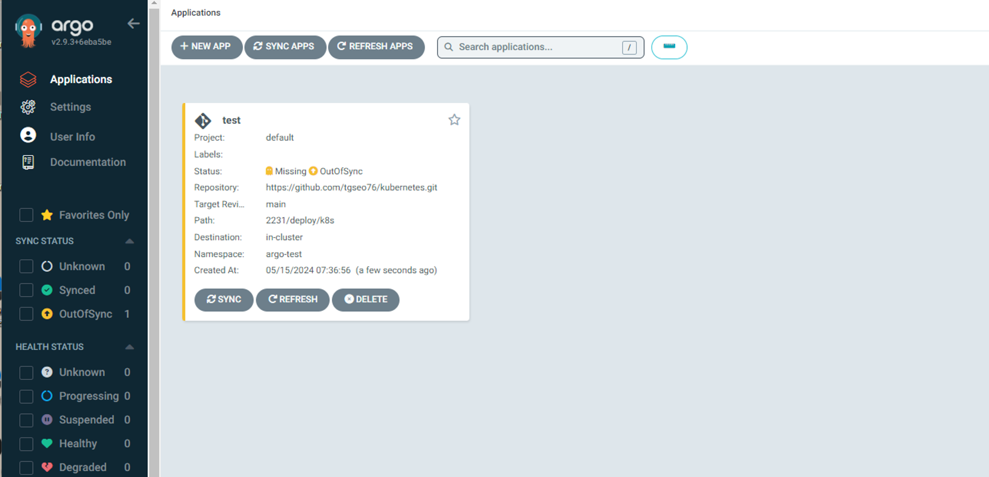Open Documentation in the sidebar
The height and width of the screenshot is (477, 989).
point(88,162)
